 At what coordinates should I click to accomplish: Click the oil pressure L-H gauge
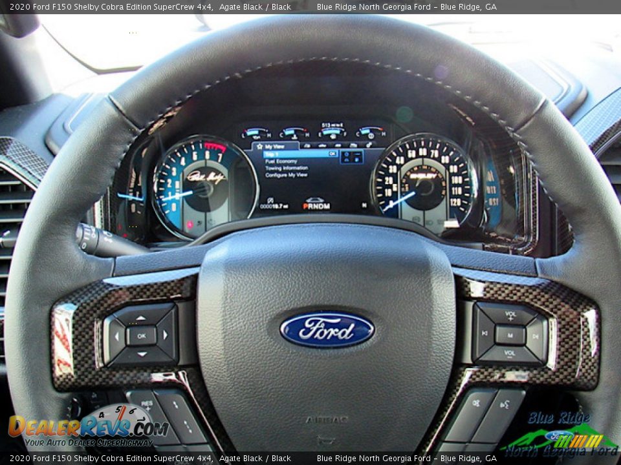click(256, 132)
